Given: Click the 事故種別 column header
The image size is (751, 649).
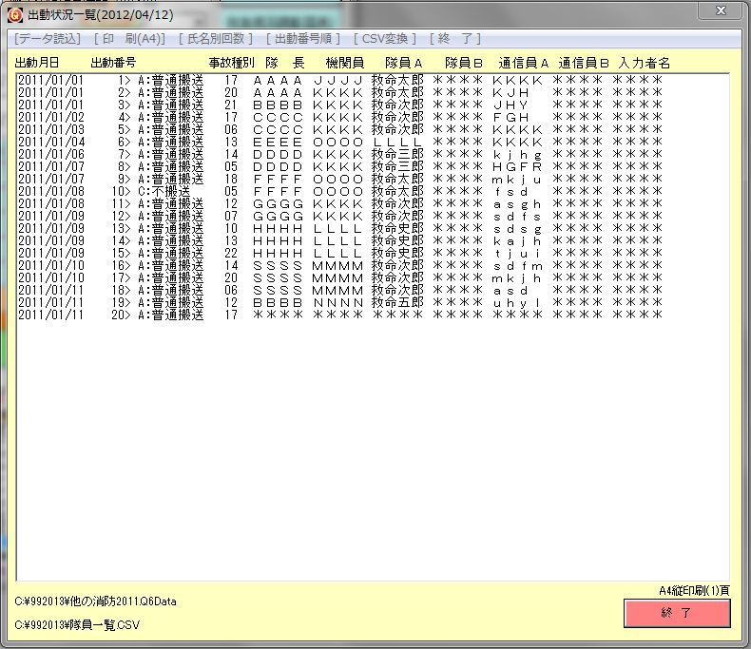Looking at the screenshot, I should coord(232,63).
